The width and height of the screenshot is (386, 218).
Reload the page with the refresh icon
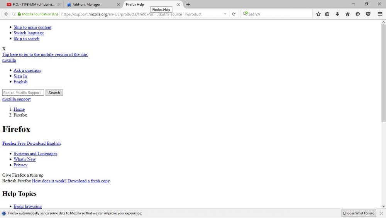pos(234,14)
